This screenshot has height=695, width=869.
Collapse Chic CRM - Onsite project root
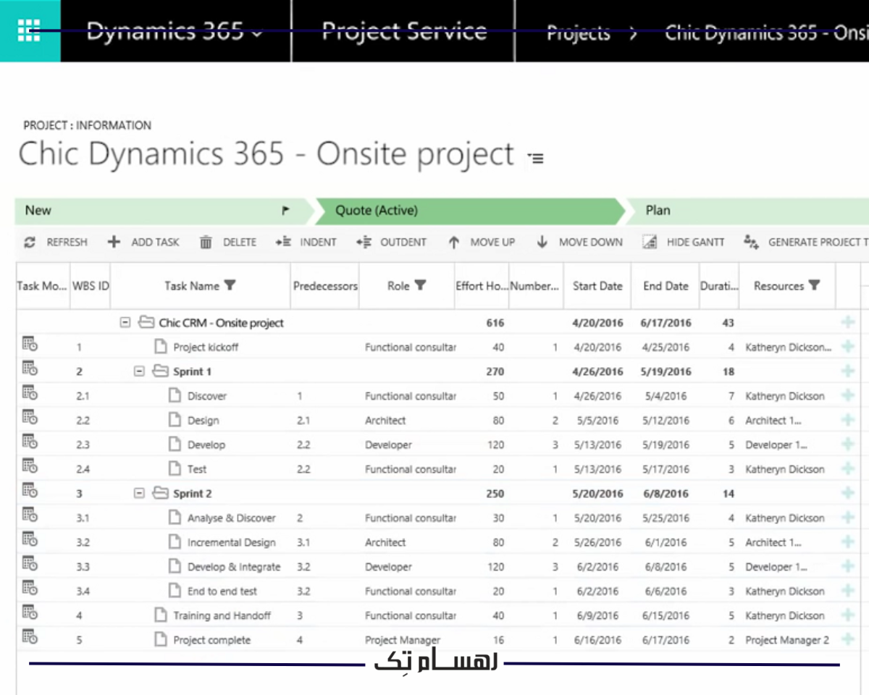coord(125,323)
